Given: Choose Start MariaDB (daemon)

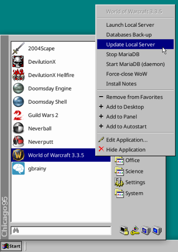Looking at the screenshot, I should [135, 64].
